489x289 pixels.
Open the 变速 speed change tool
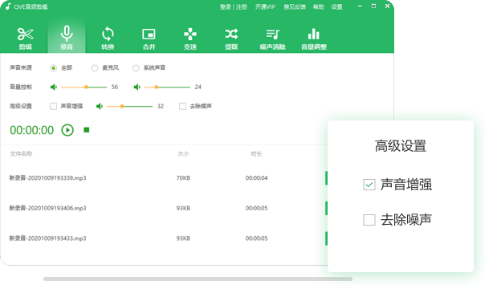click(190, 38)
